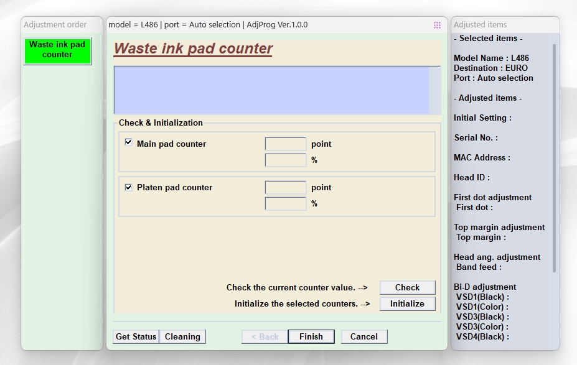Select the Adjusted items panel header

[x=480, y=25]
